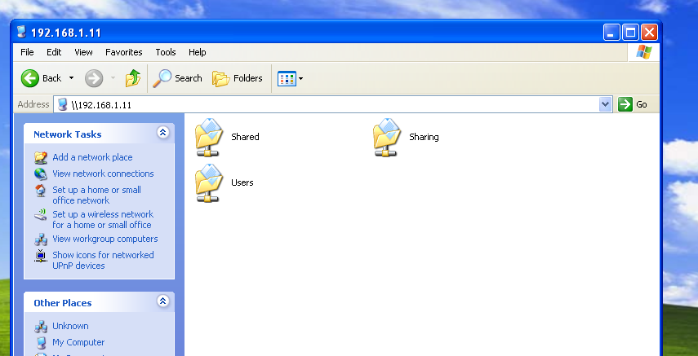Image resolution: width=698 pixels, height=356 pixels.
Task: Open the Shared network folder icon
Action: 208,137
